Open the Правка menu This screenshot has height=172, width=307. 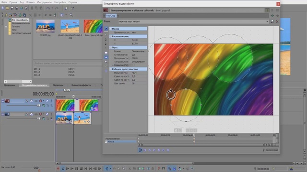(x=13, y=2)
